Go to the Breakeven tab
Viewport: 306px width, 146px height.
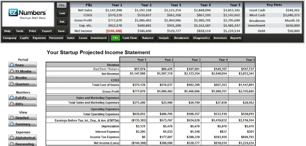click(182, 38)
